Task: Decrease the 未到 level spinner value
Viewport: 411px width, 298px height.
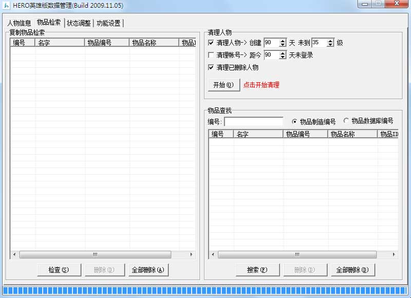Action: (x=330, y=45)
